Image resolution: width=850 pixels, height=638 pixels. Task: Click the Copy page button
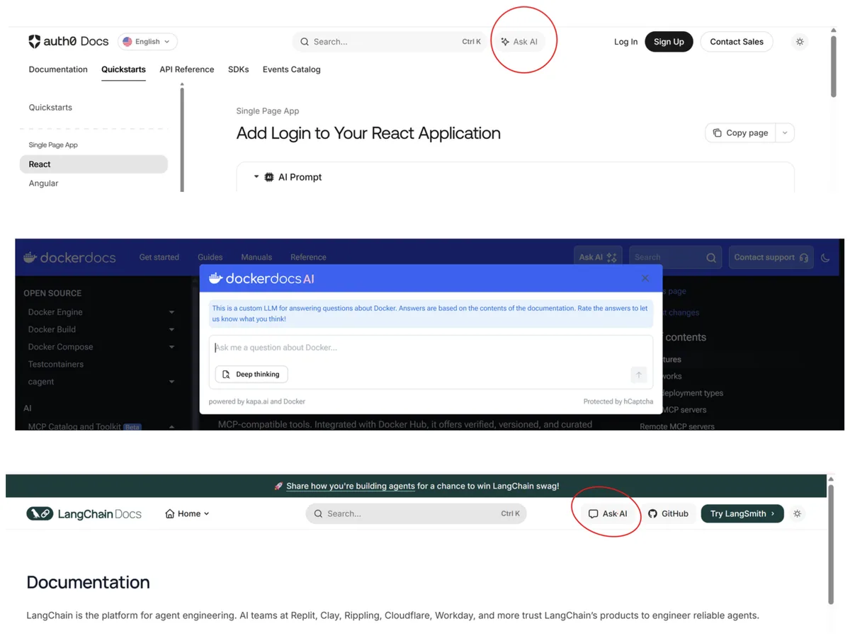[x=740, y=132]
